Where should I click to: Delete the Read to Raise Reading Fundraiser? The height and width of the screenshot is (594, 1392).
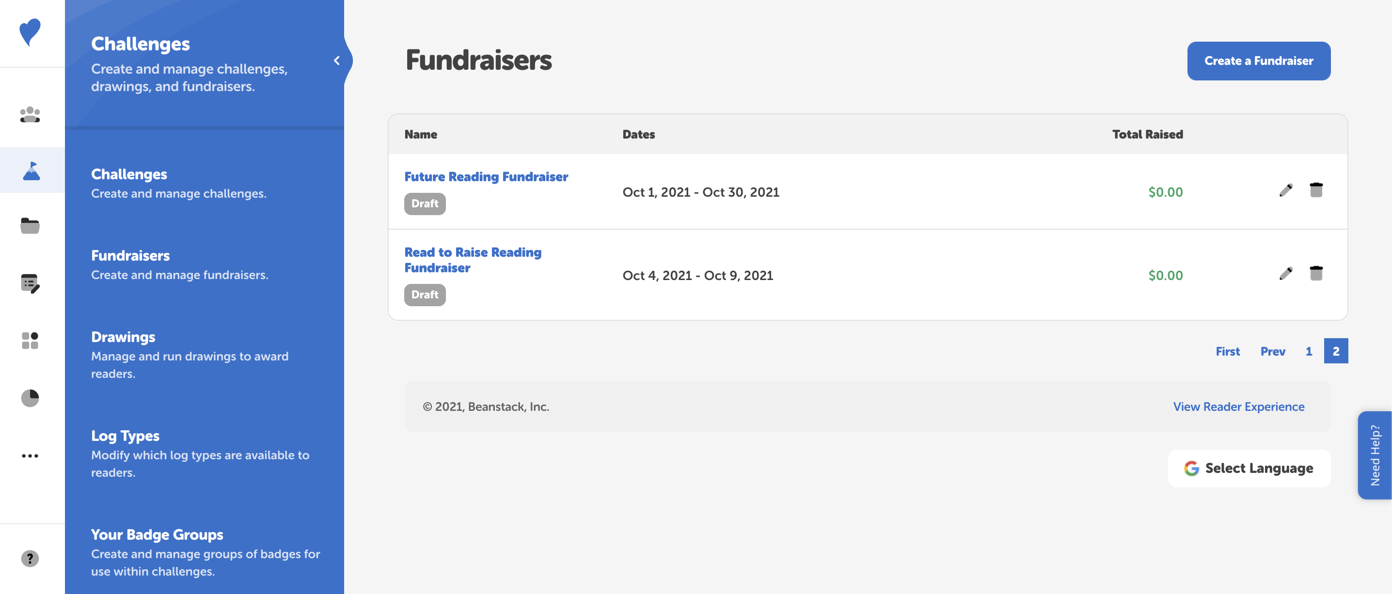1317,273
